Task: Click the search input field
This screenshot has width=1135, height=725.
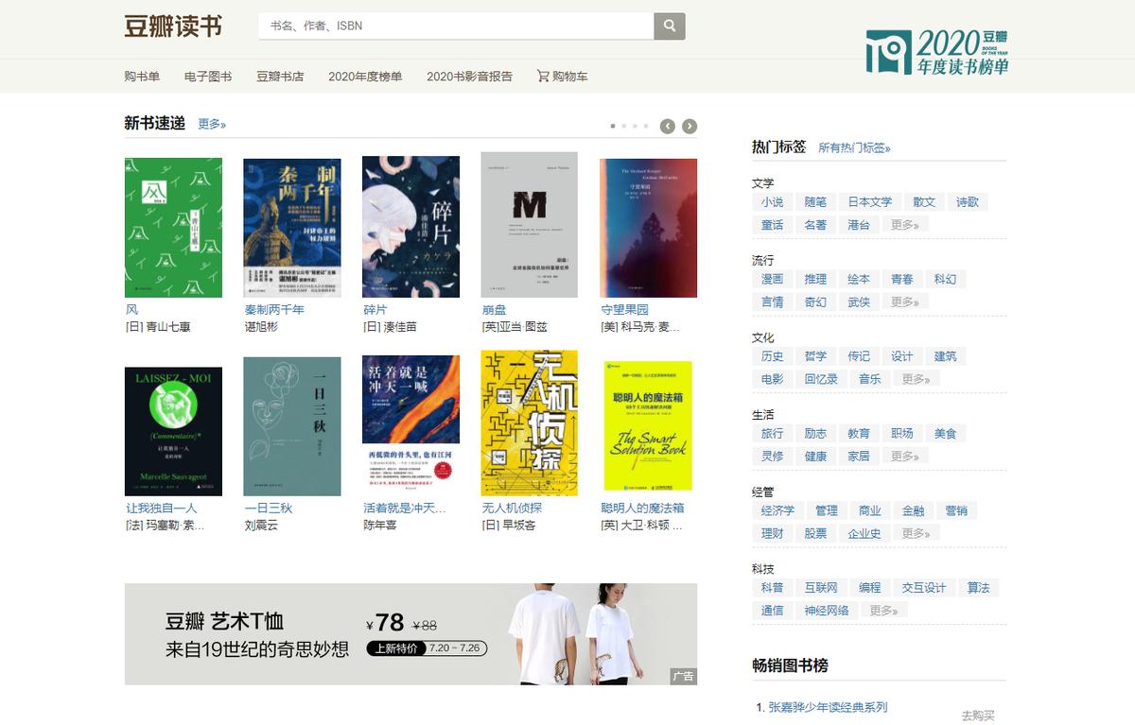Action: 456,26
